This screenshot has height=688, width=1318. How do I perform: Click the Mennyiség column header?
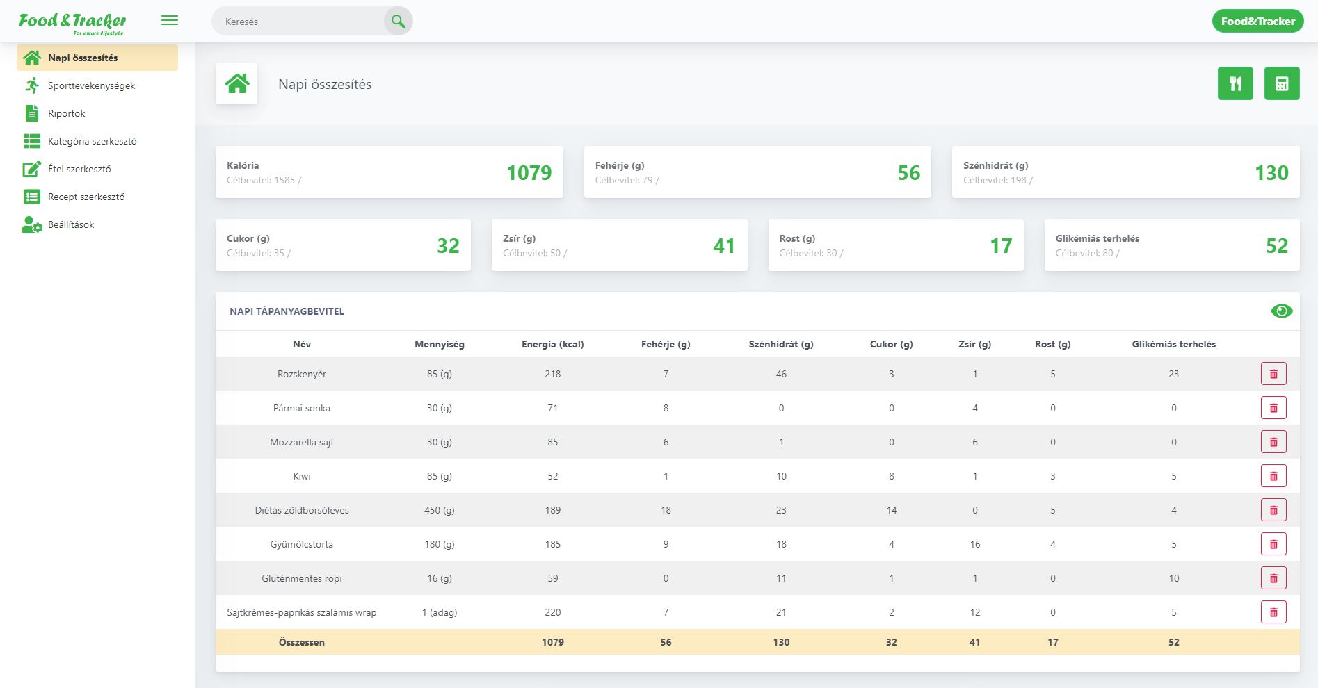pyautogui.click(x=440, y=344)
